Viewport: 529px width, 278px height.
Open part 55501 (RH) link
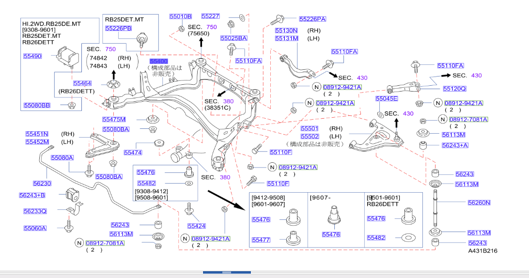[310, 128]
